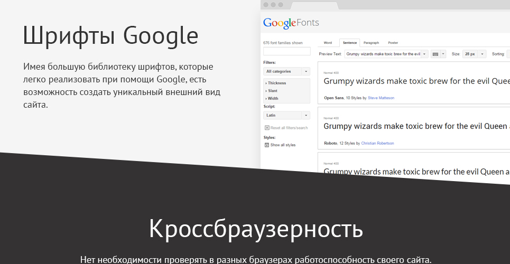Click the middle browser window dot
Screen dimensions: 510x264
273,5
